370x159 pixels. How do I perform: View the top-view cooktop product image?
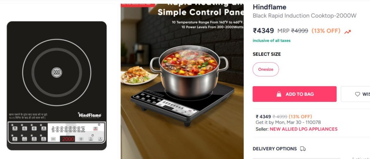click(57, 86)
